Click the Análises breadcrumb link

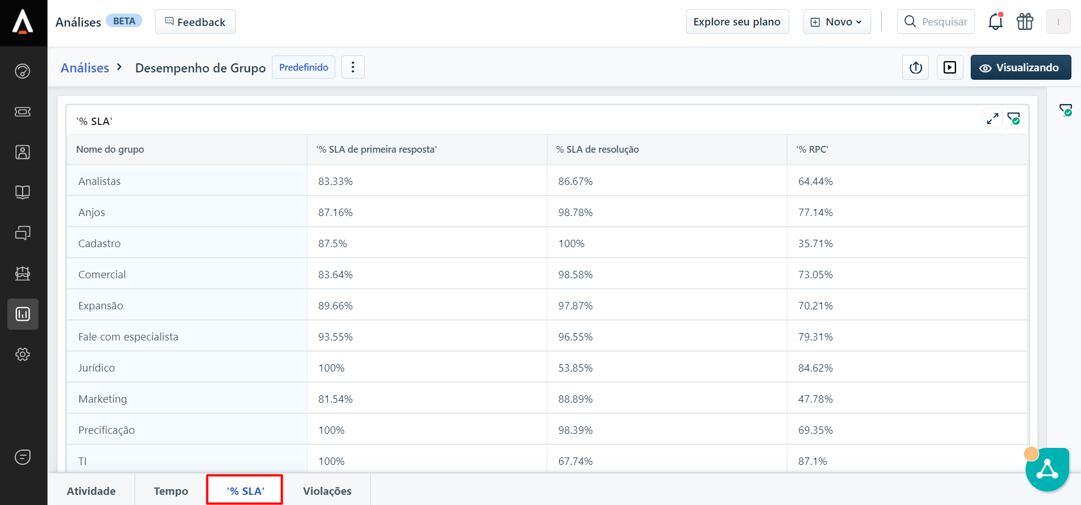[85, 68]
